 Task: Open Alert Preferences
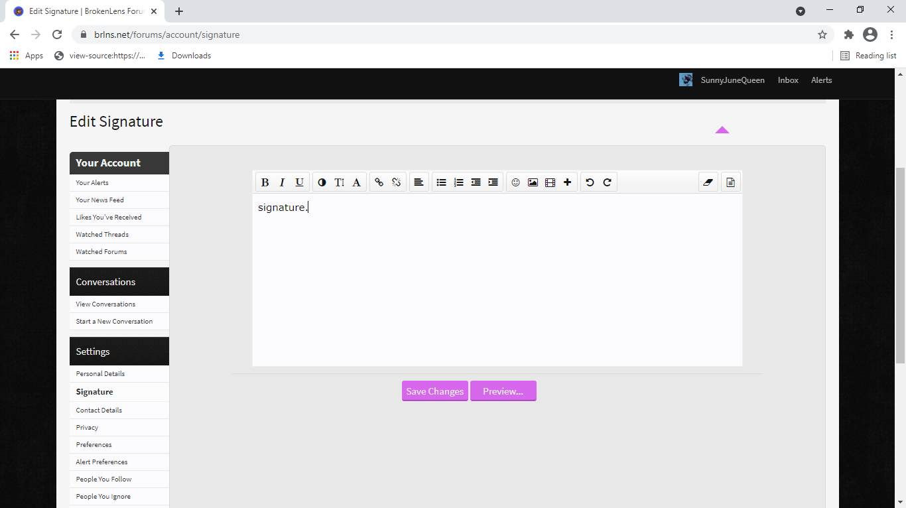(119, 462)
